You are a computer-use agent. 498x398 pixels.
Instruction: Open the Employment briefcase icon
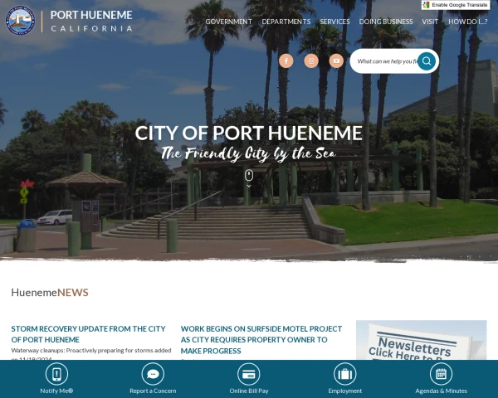(x=345, y=374)
